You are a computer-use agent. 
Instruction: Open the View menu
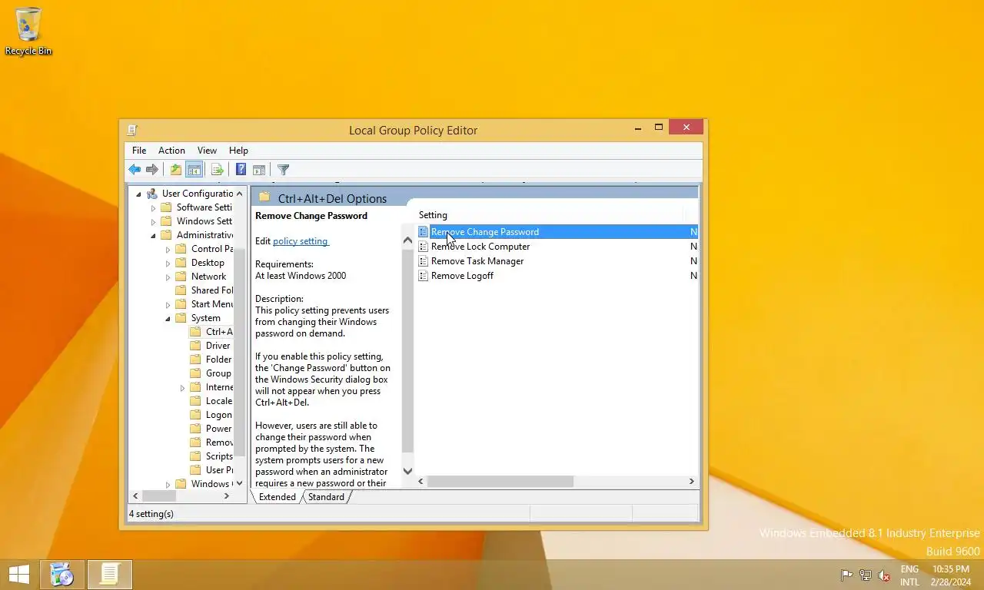click(207, 151)
